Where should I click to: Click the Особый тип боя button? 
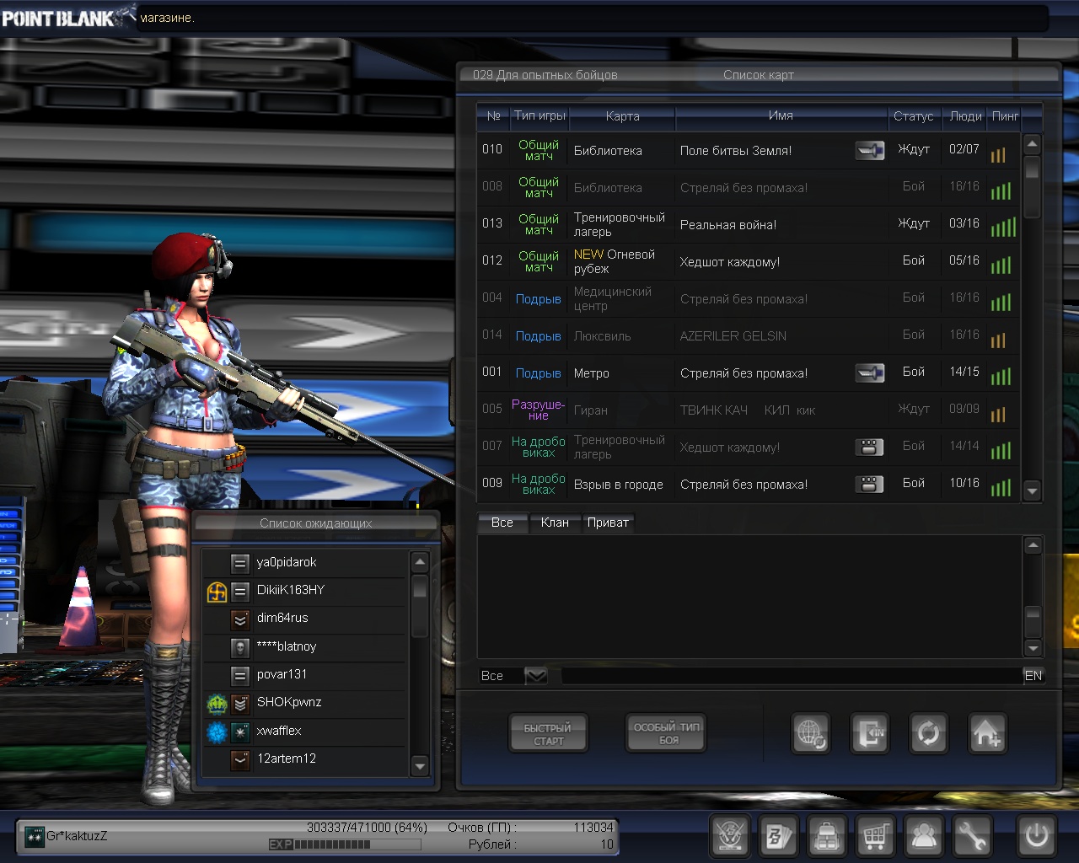pyautogui.click(x=667, y=733)
